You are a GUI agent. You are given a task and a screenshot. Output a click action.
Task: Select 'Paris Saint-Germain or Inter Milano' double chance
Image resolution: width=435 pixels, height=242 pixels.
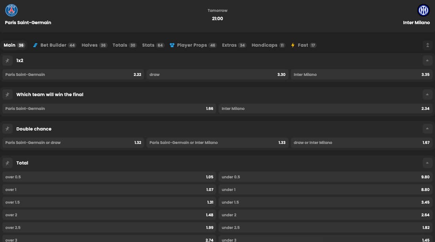tap(218, 143)
